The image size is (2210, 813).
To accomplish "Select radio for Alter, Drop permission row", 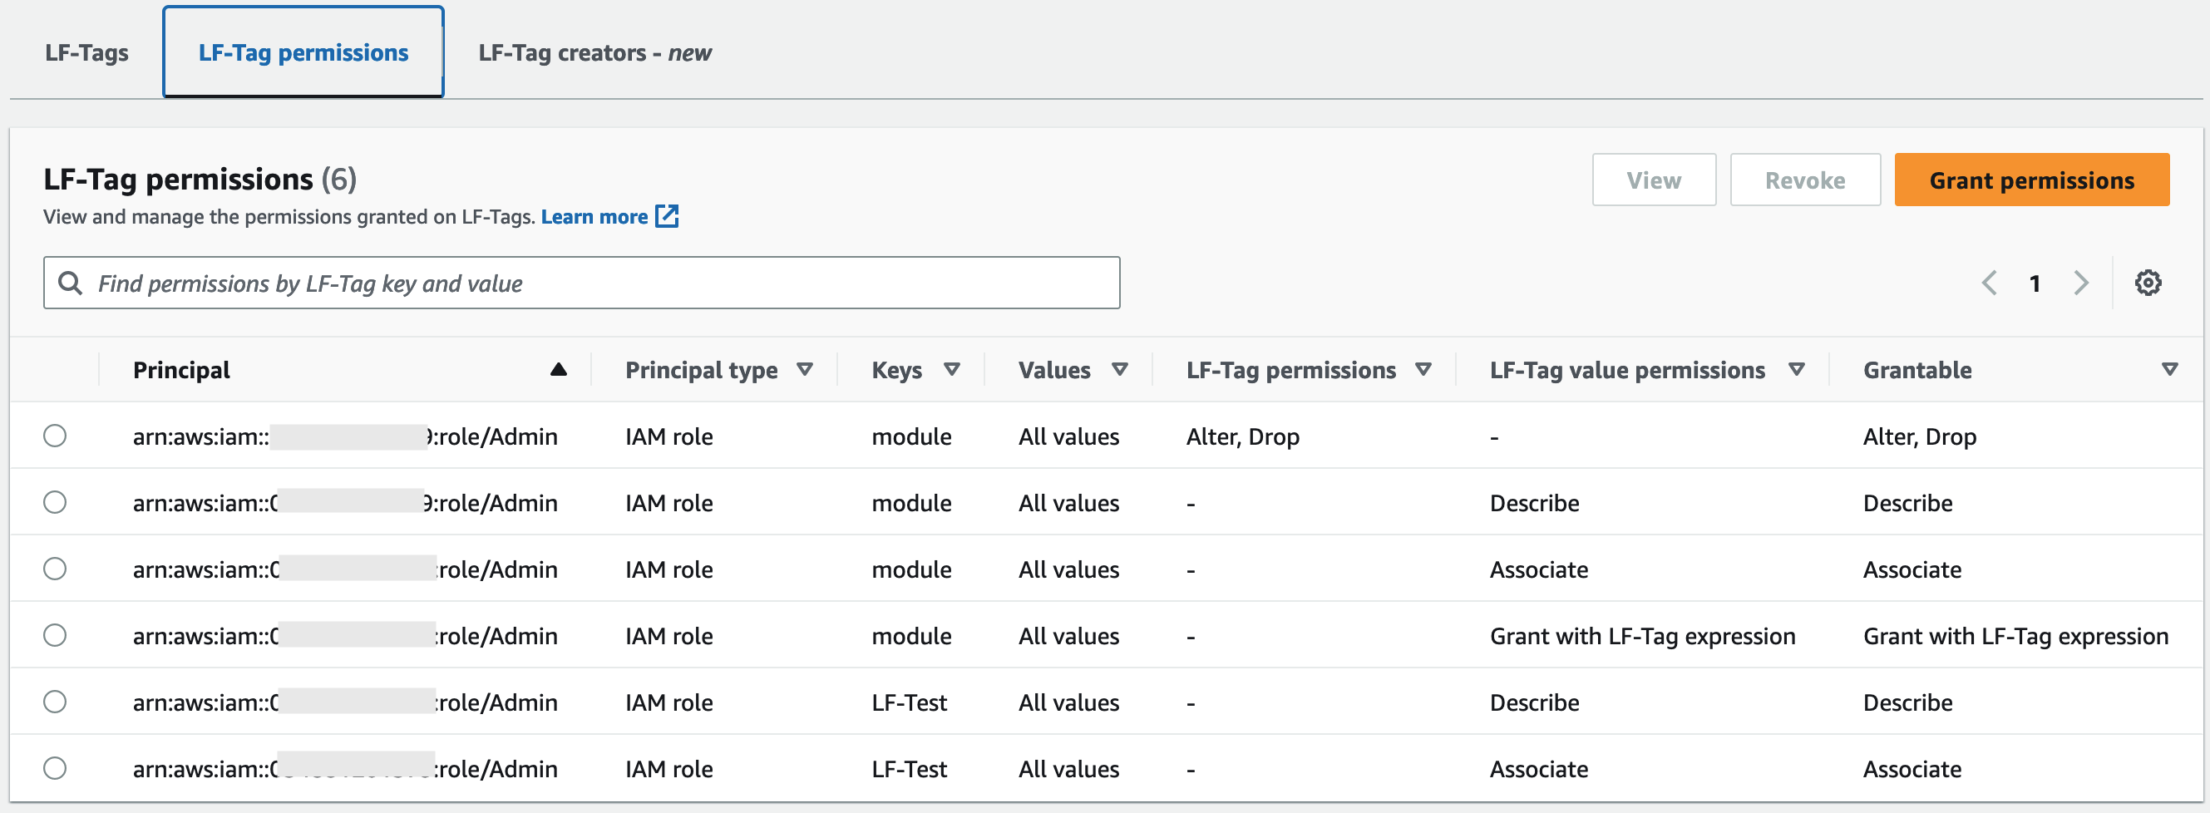I will pyautogui.click(x=55, y=436).
